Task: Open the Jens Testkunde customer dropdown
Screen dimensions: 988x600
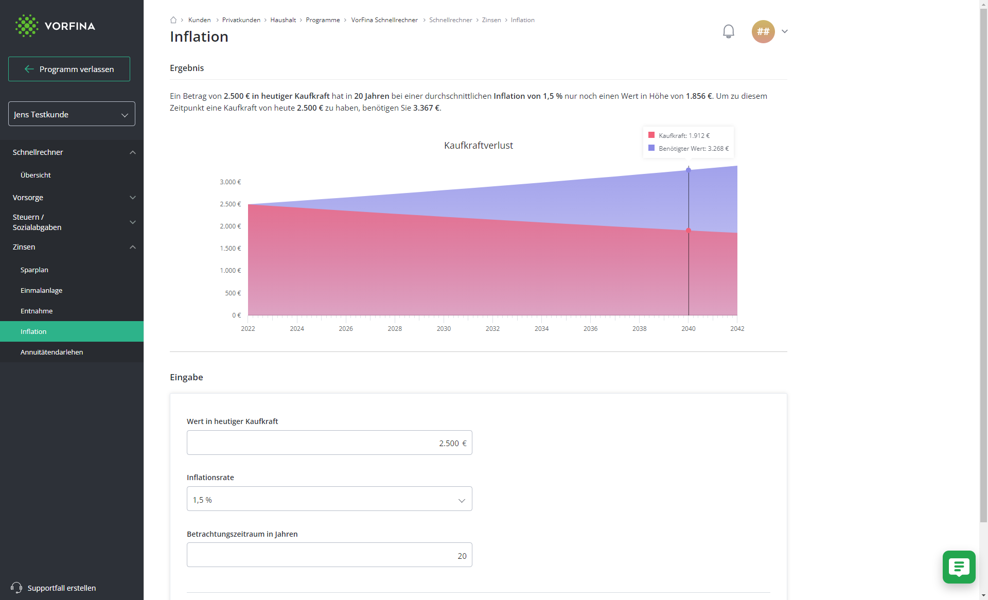Action: coord(72,114)
